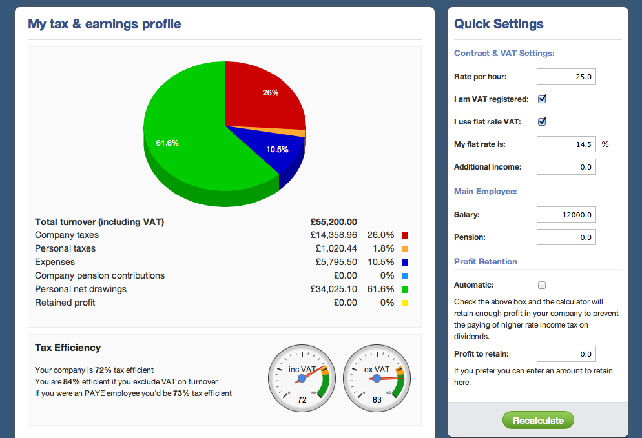The width and height of the screenshot is (642, 438).
Task: Click the light blue pension contributions swatch
Action: [405, 276]
